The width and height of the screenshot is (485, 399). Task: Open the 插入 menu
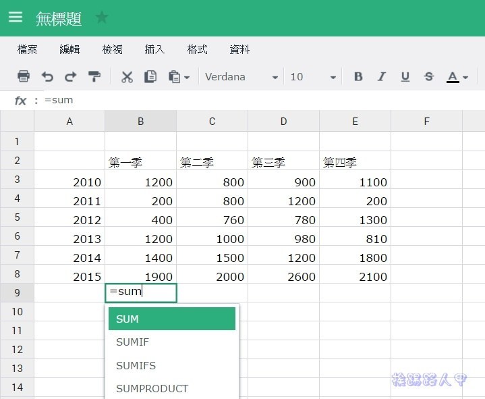[154, 49]
